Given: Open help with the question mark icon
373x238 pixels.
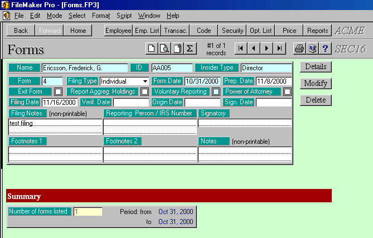Looking at the screenshot, I should 325,49.
